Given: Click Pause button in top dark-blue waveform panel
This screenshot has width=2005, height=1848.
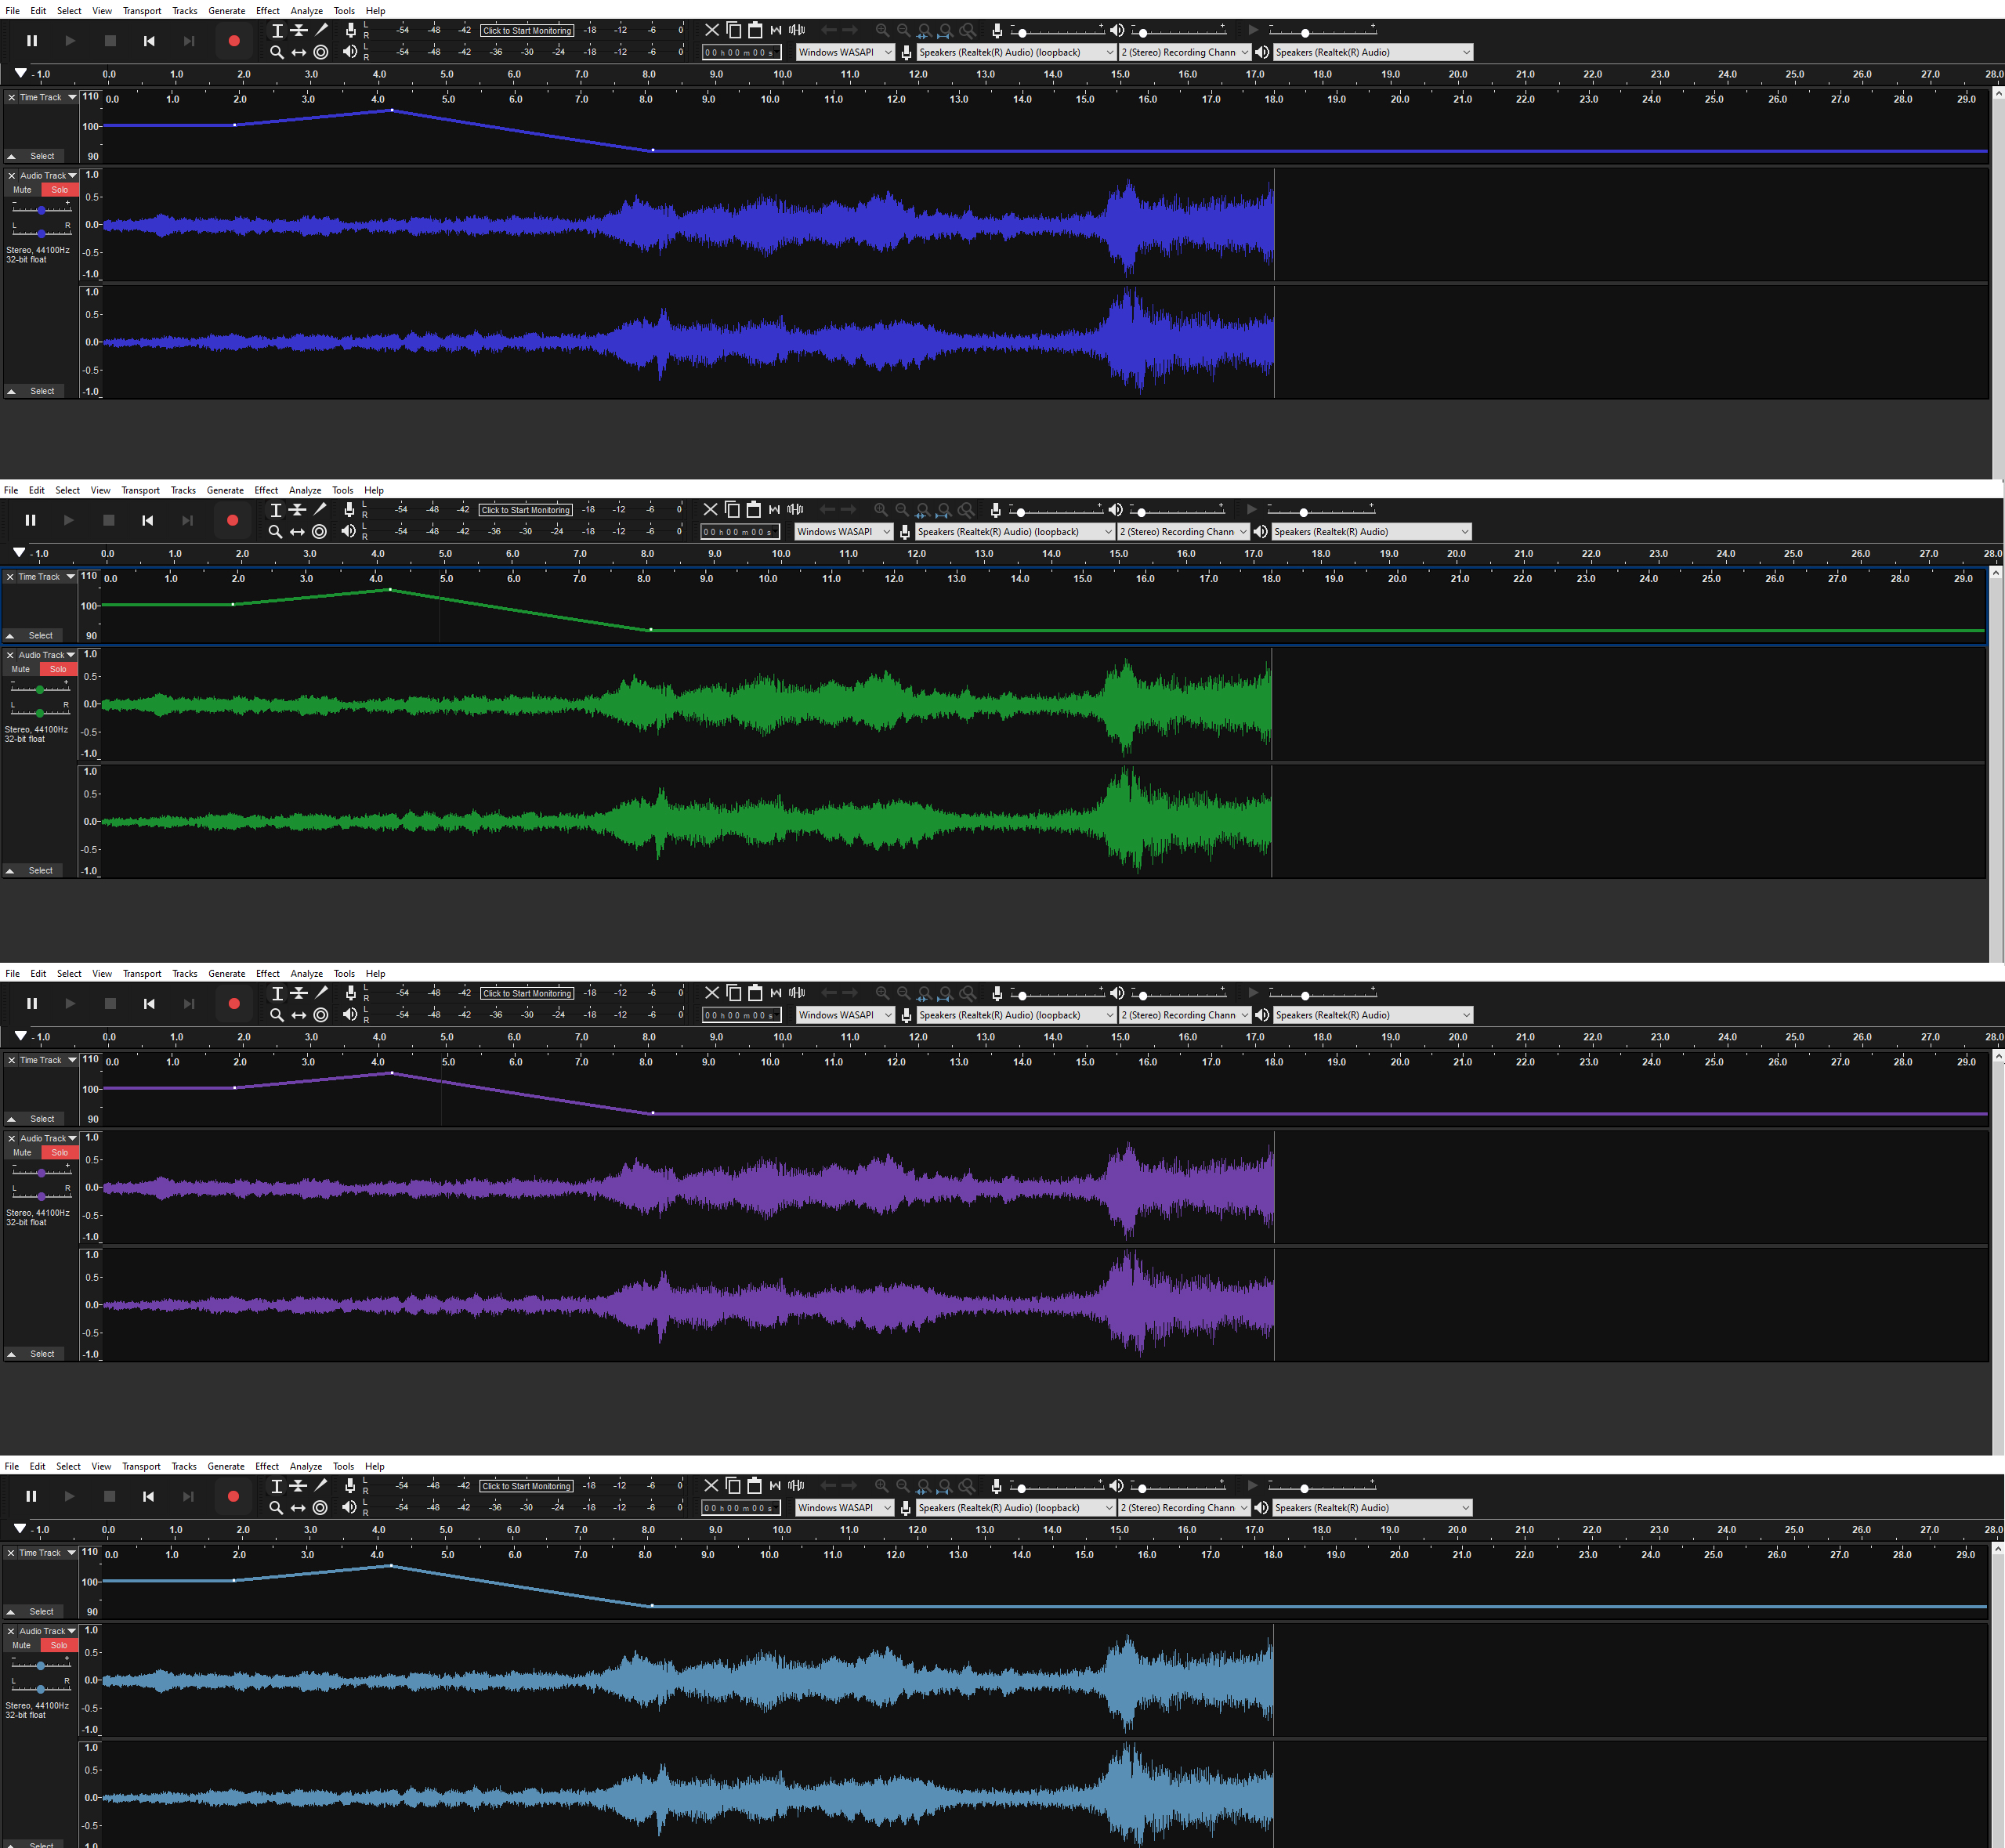Looking at the screenshot, I should tap(32, 41).
